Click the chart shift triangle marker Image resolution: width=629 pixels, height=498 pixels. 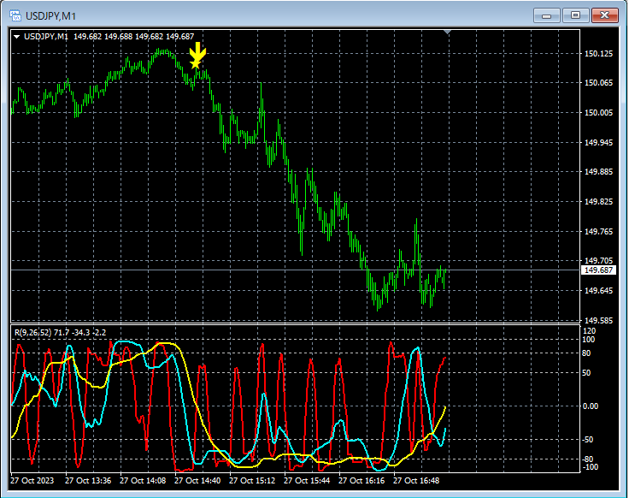point(448,32)
